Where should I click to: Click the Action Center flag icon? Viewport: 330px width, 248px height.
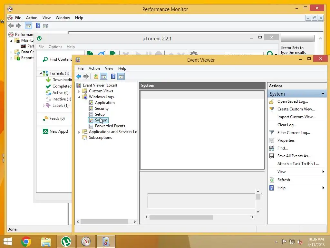tap(284, 242)
